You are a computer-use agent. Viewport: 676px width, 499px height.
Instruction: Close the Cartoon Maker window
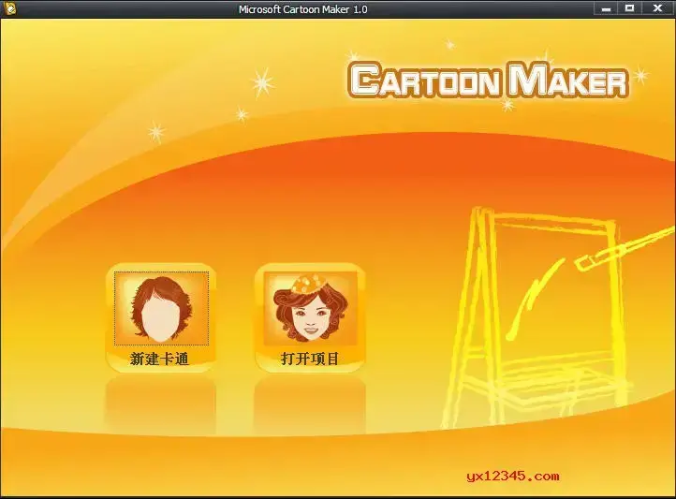(657, 8)
